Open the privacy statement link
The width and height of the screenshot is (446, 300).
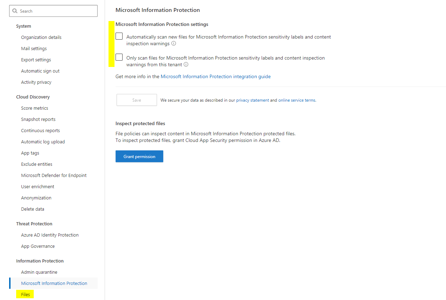pyautogui.click(x=252, y=100)
